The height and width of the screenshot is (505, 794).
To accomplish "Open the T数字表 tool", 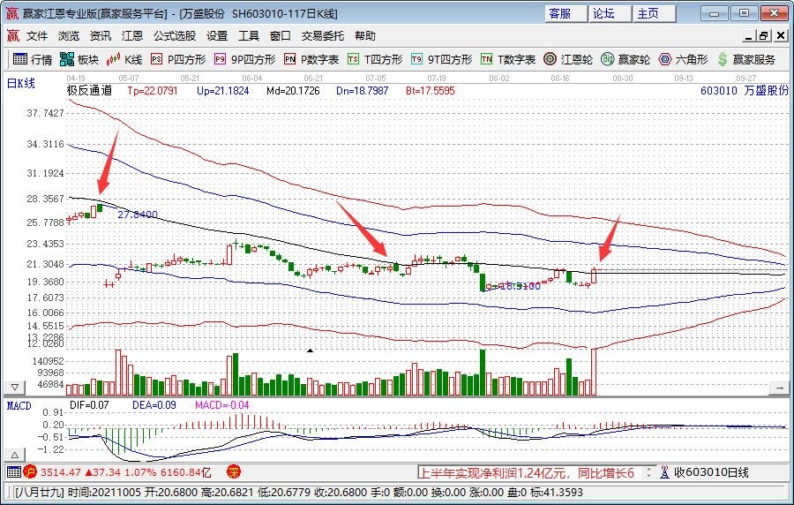I will [508, 60].
